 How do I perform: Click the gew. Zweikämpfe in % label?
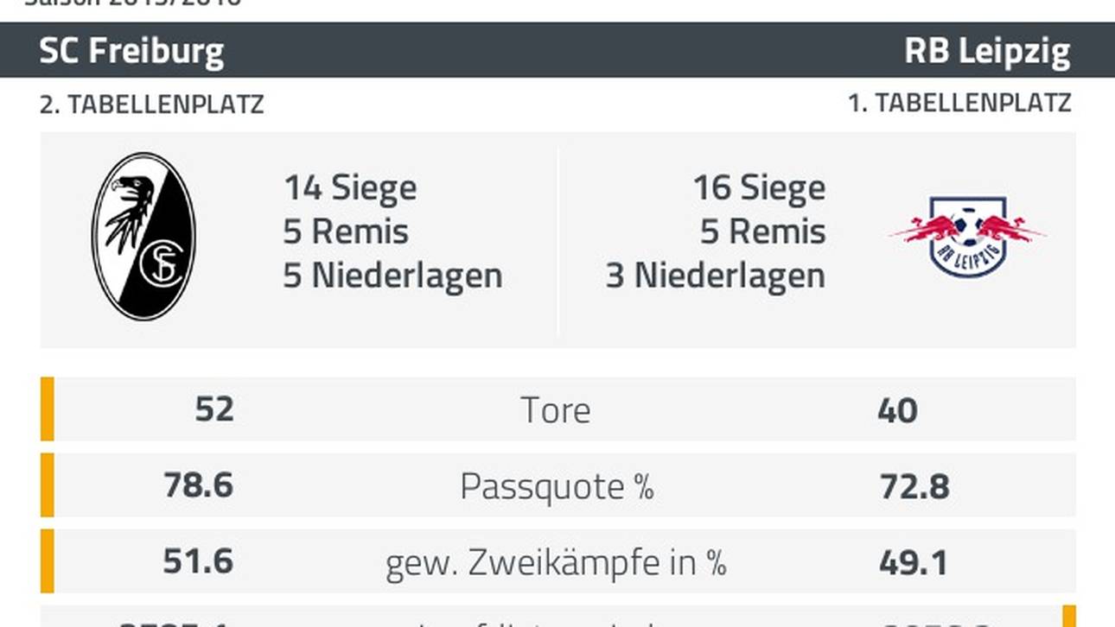(x=556, y=563)
